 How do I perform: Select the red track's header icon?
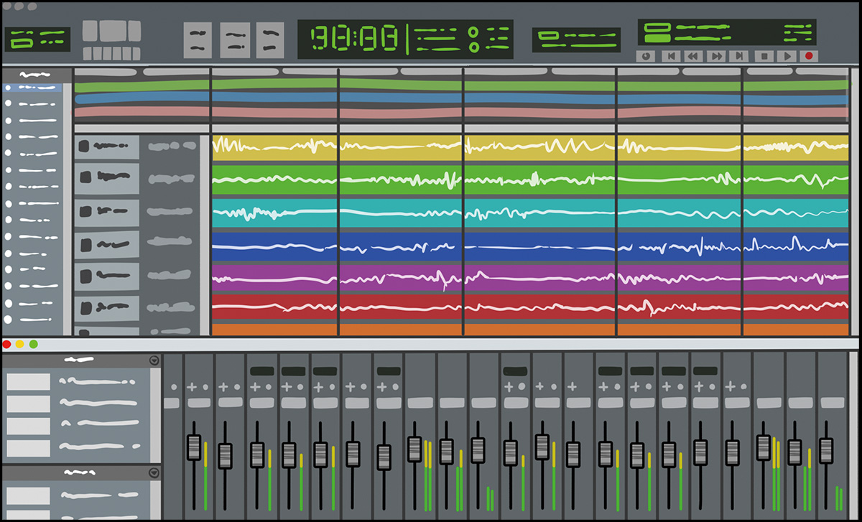pyautogui.click(x=85, y=308)
